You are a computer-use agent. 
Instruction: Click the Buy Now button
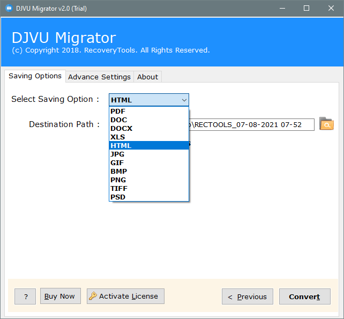tap(61, 296)
